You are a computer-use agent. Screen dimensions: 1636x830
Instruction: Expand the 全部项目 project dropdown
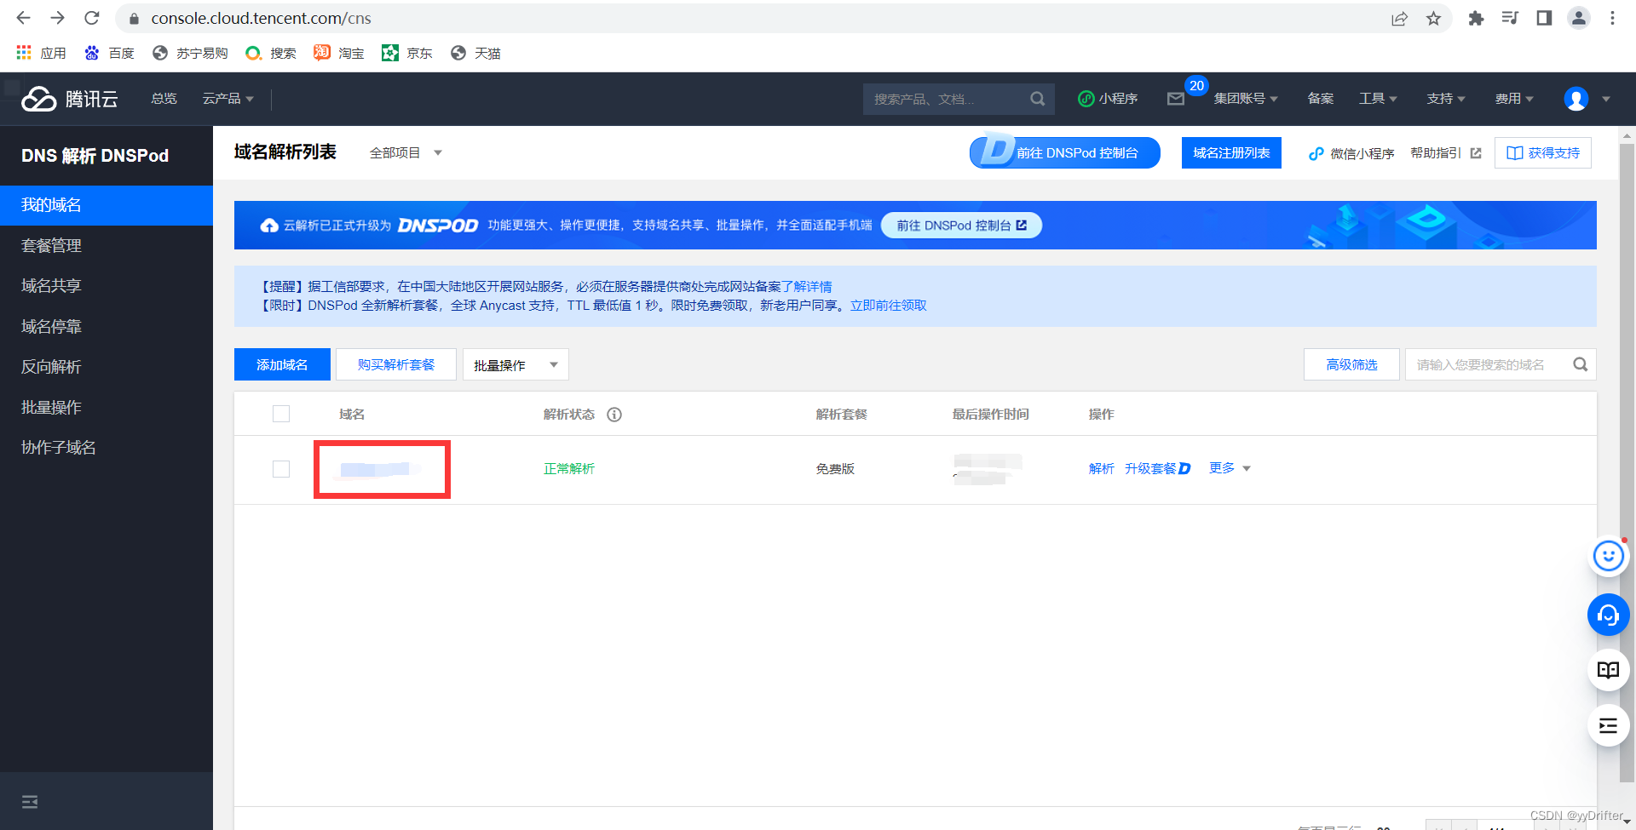[x=406, y=153]
